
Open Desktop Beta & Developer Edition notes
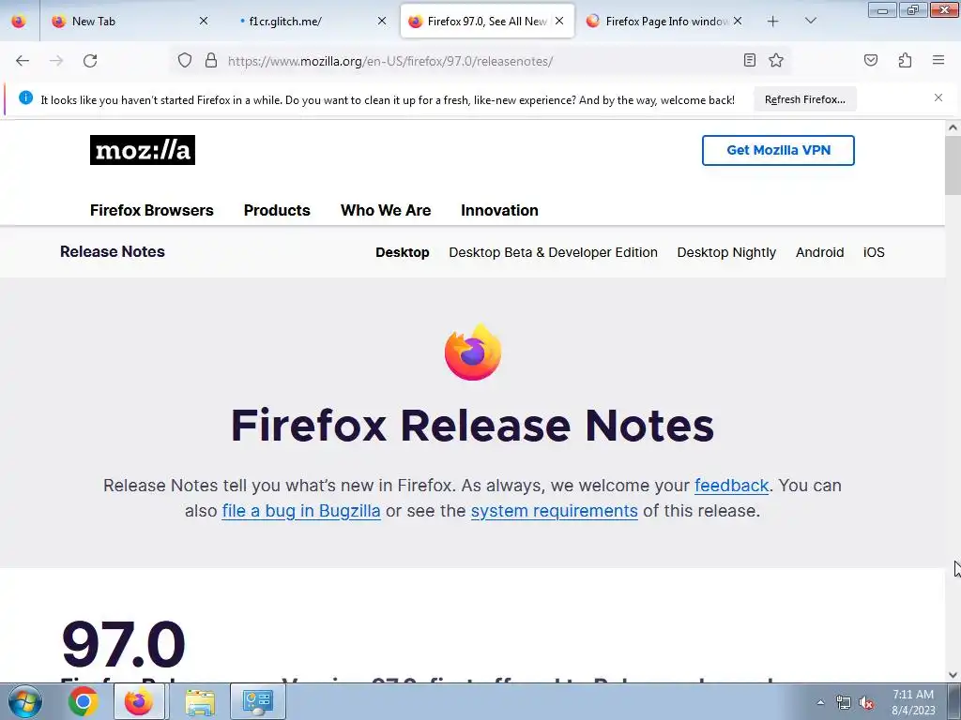[553, 252]
